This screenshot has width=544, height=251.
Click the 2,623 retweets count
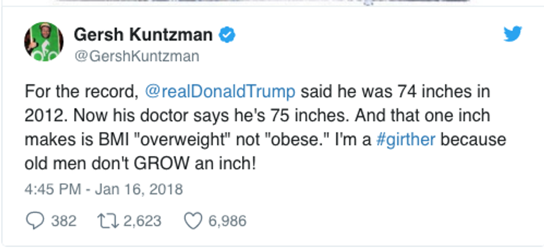click(x=142, y=221)
